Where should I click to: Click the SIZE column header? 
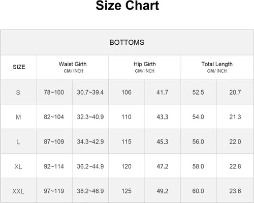tap(19, 67)
